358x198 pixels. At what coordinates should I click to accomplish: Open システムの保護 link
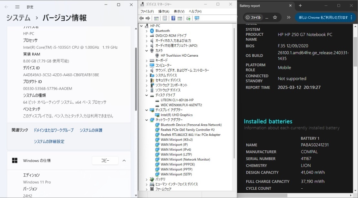(91, 130)
